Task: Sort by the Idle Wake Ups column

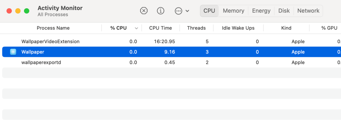Action: pyautogui.click(x=238, y=28)
